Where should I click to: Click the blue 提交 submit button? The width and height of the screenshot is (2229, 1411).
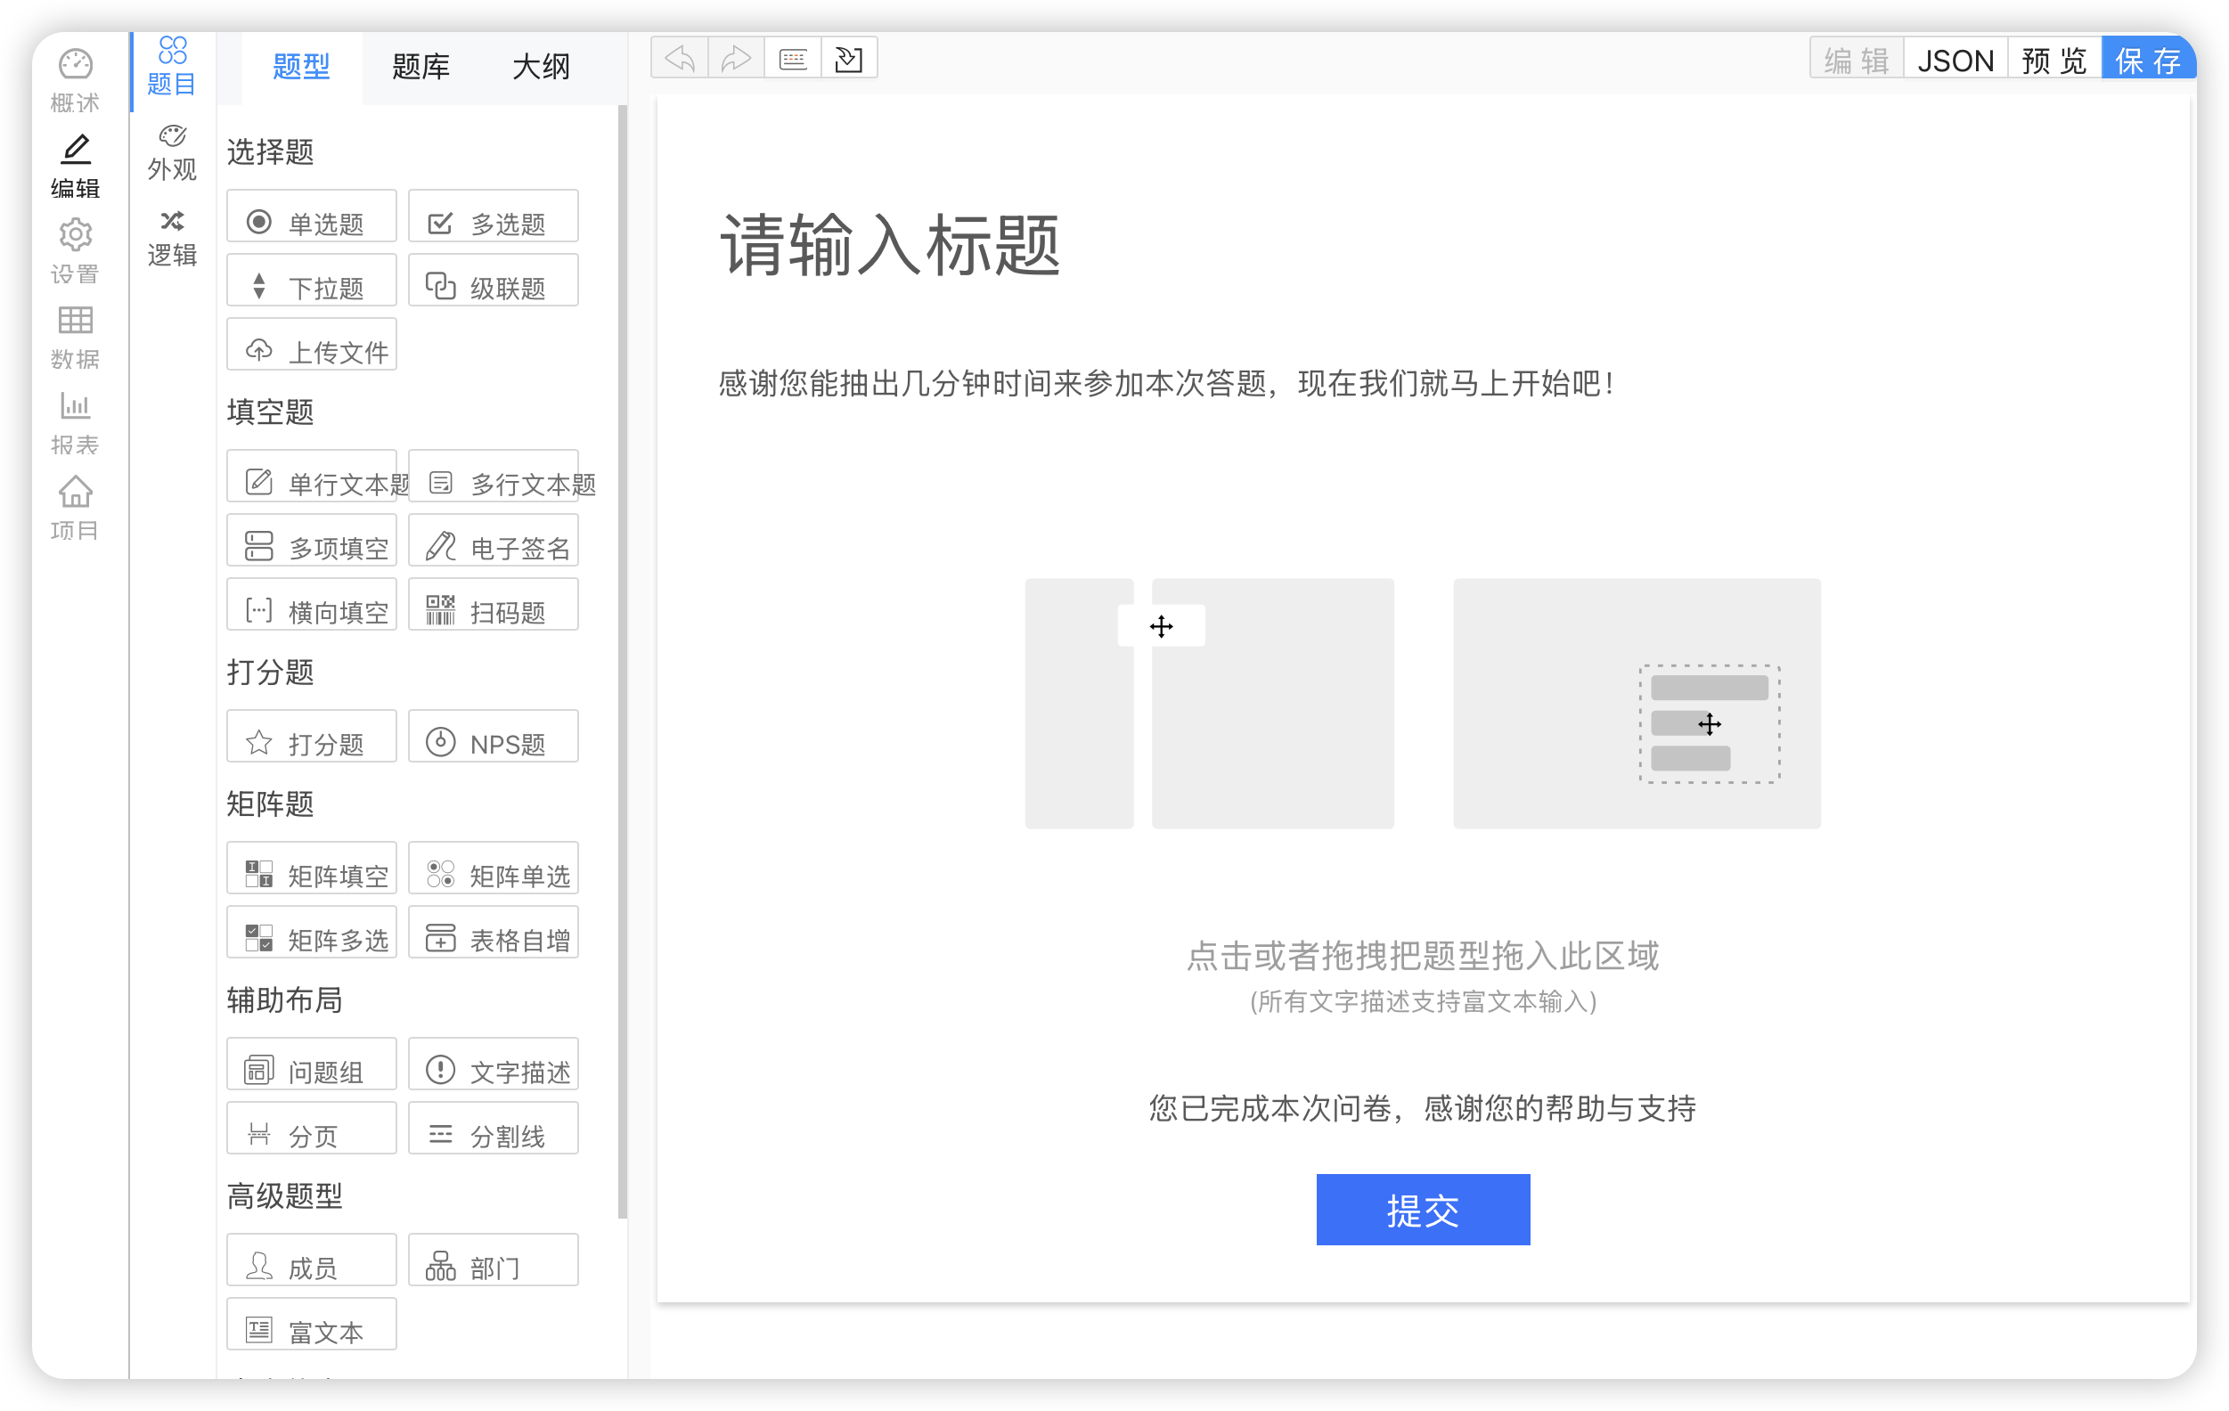1422,1209
